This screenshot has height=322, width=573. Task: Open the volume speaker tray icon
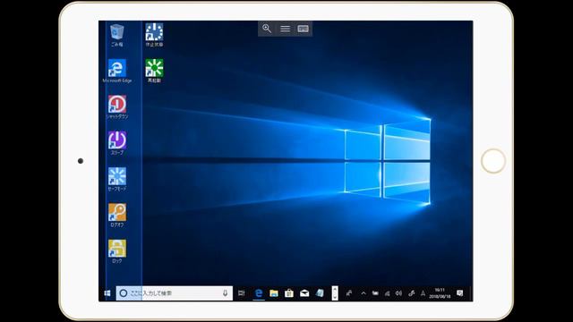click(398, 293)
